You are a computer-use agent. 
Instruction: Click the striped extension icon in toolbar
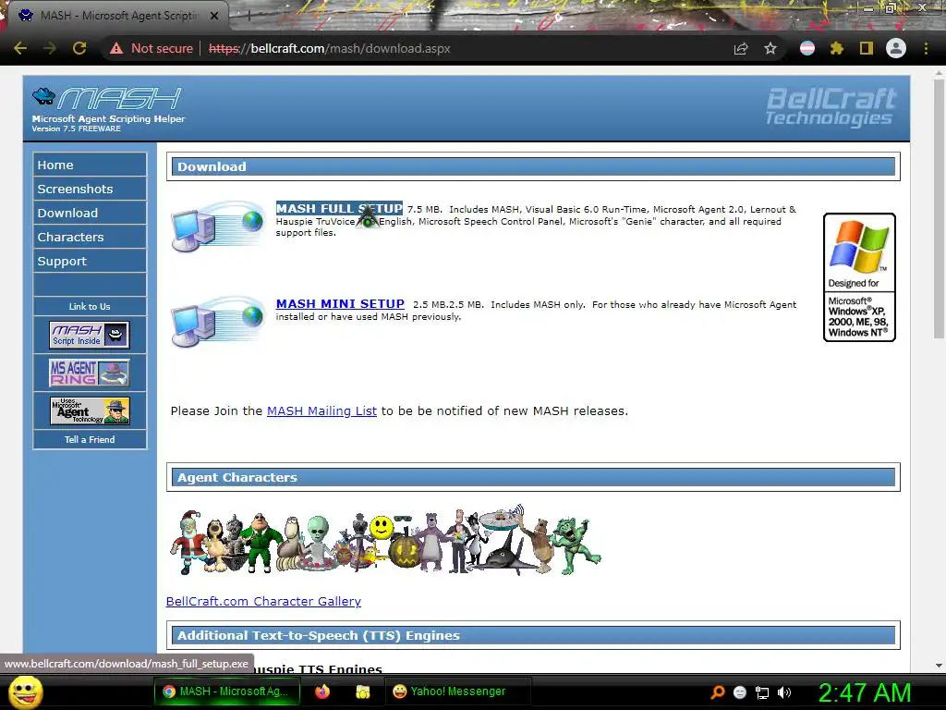point(807,48)
